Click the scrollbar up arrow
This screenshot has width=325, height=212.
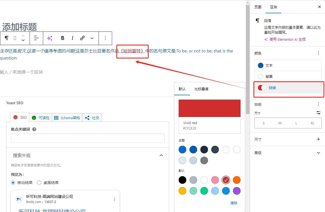tap(247, 3)
